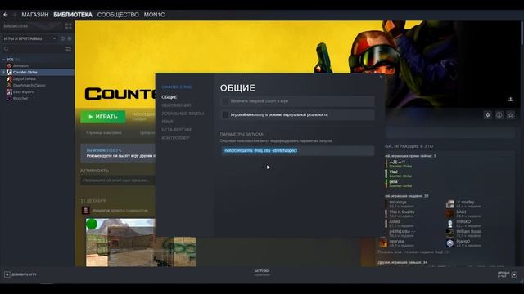Open the СООБЩЕСТВО tab
This screenshot has height=294, width=524.
point(118,15)
